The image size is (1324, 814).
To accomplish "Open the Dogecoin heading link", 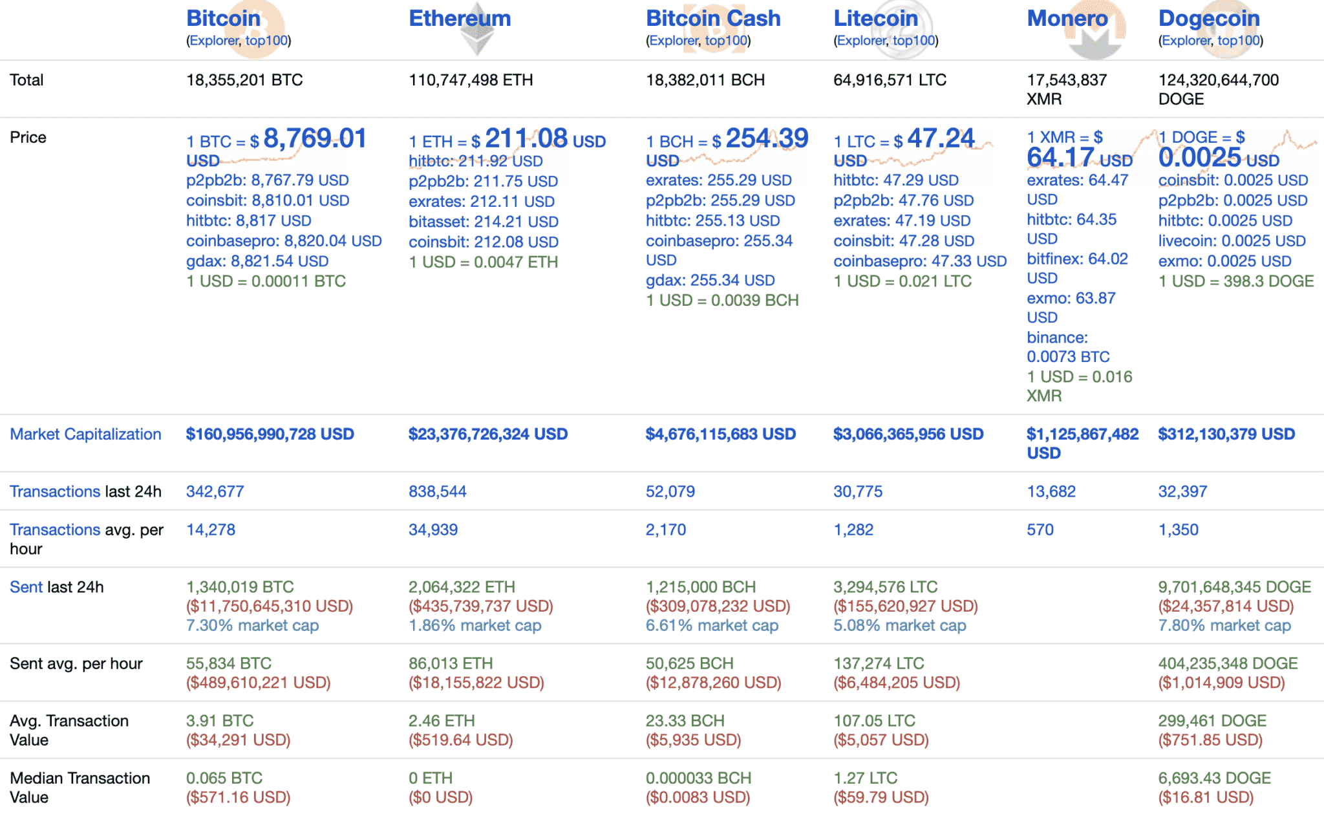I will coord(1209,18).
